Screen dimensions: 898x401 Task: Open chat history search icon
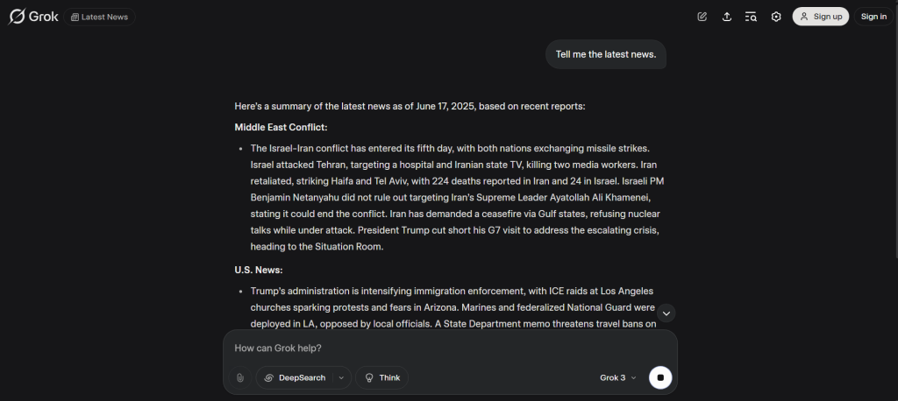[x=751, y=17]
